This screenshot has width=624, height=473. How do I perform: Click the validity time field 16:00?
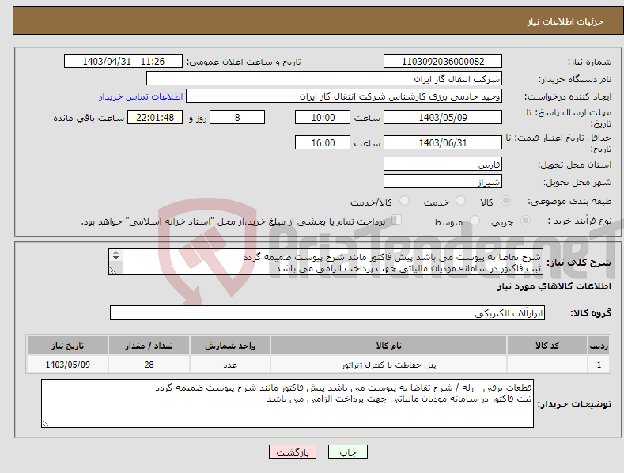[323, 142]
